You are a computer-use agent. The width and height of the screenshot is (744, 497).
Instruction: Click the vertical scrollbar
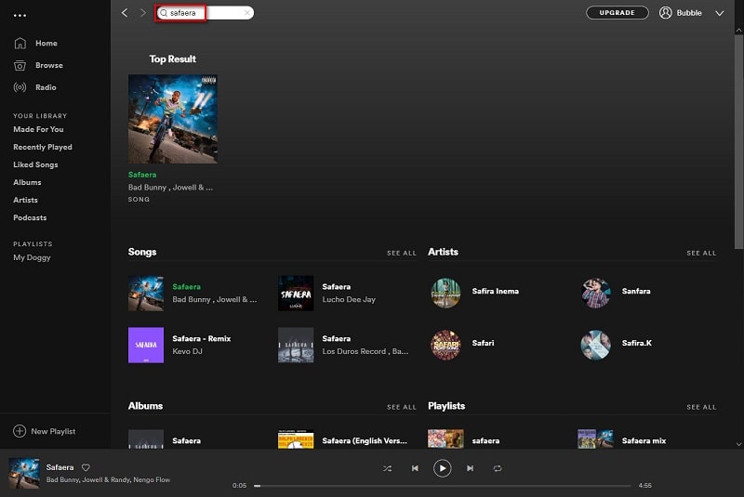[x=738, y=141]
